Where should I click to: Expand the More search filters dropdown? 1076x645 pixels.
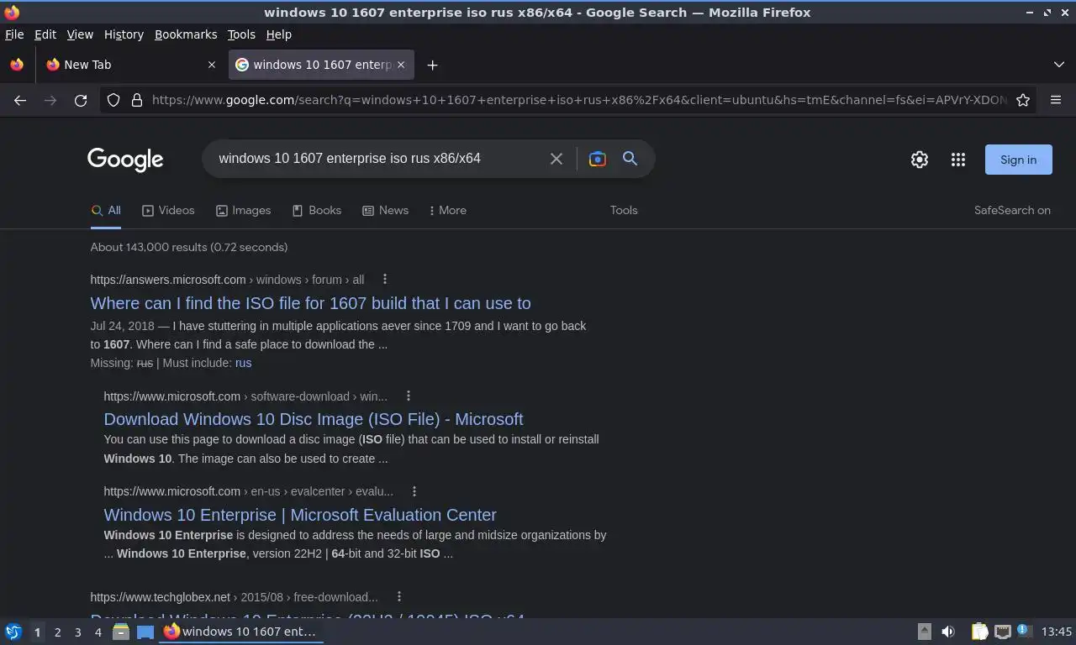[447, 210]
